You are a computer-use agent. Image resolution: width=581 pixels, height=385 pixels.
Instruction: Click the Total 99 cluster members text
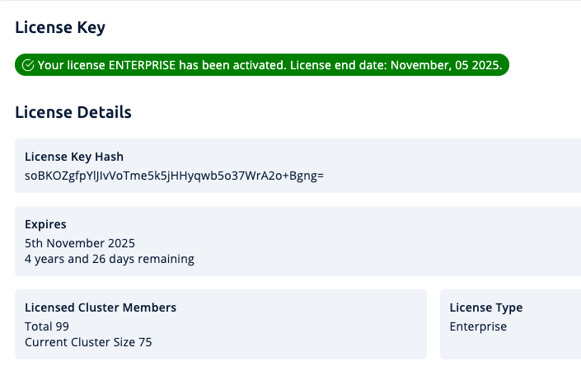pyautogui.click(x=47, y=326)
